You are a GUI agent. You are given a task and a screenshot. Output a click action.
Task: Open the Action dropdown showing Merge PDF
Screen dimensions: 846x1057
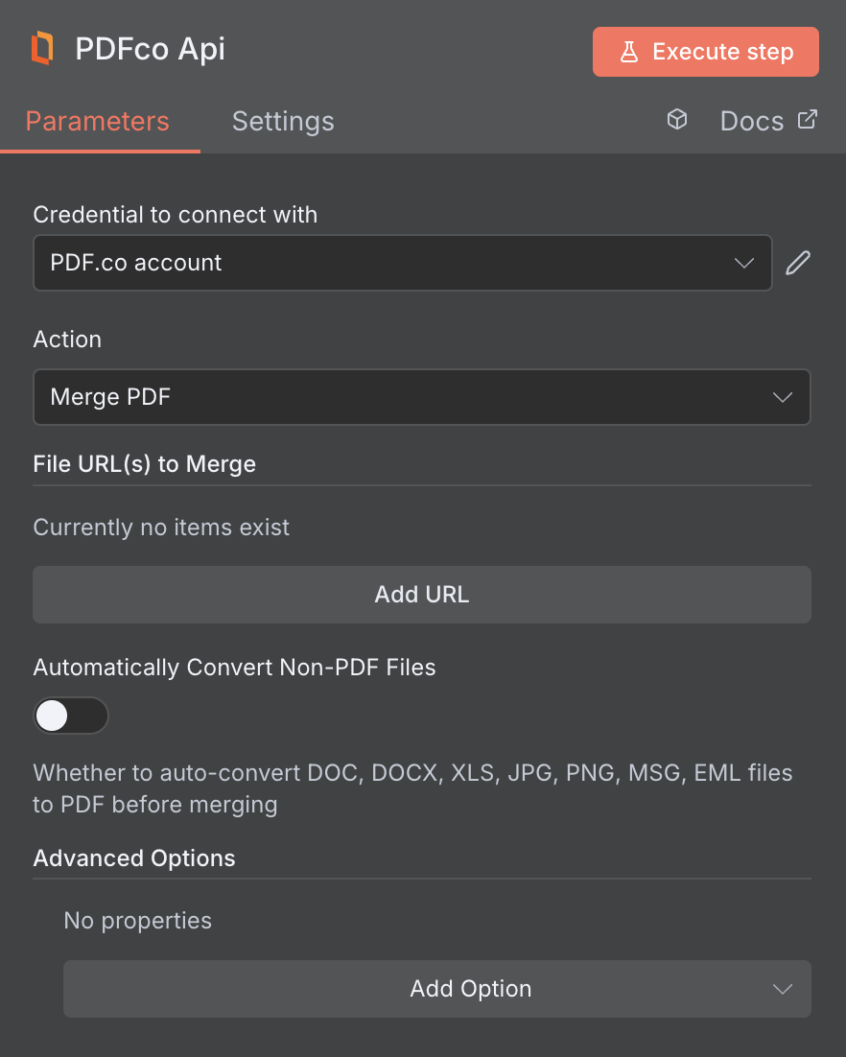[422, 397]
